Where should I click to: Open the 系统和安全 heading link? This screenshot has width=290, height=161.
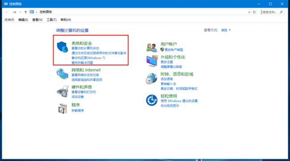[82, 43]
